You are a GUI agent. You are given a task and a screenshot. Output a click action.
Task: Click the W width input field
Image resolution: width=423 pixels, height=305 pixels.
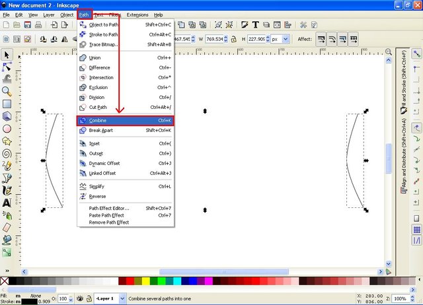(x=214, y=40)
